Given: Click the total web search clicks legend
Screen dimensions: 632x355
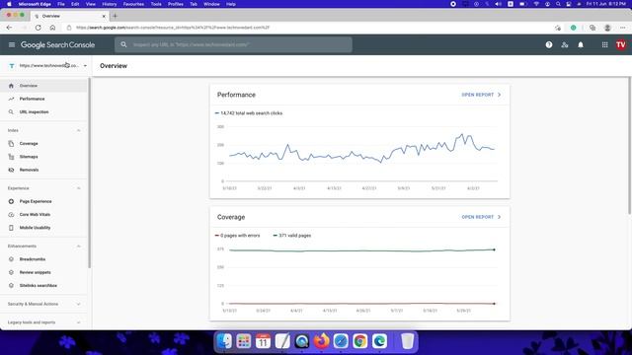Looking at the screenshot, I should point(249,113).
